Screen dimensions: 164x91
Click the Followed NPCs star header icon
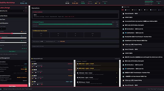tap(32, 59)
